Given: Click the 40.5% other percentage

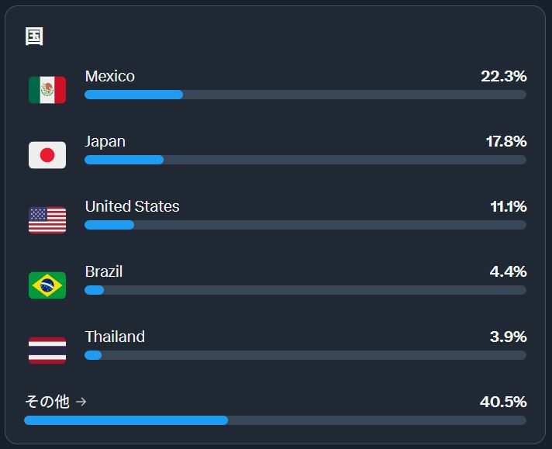Looking at the screenshot, I should (x=503, y=402).
